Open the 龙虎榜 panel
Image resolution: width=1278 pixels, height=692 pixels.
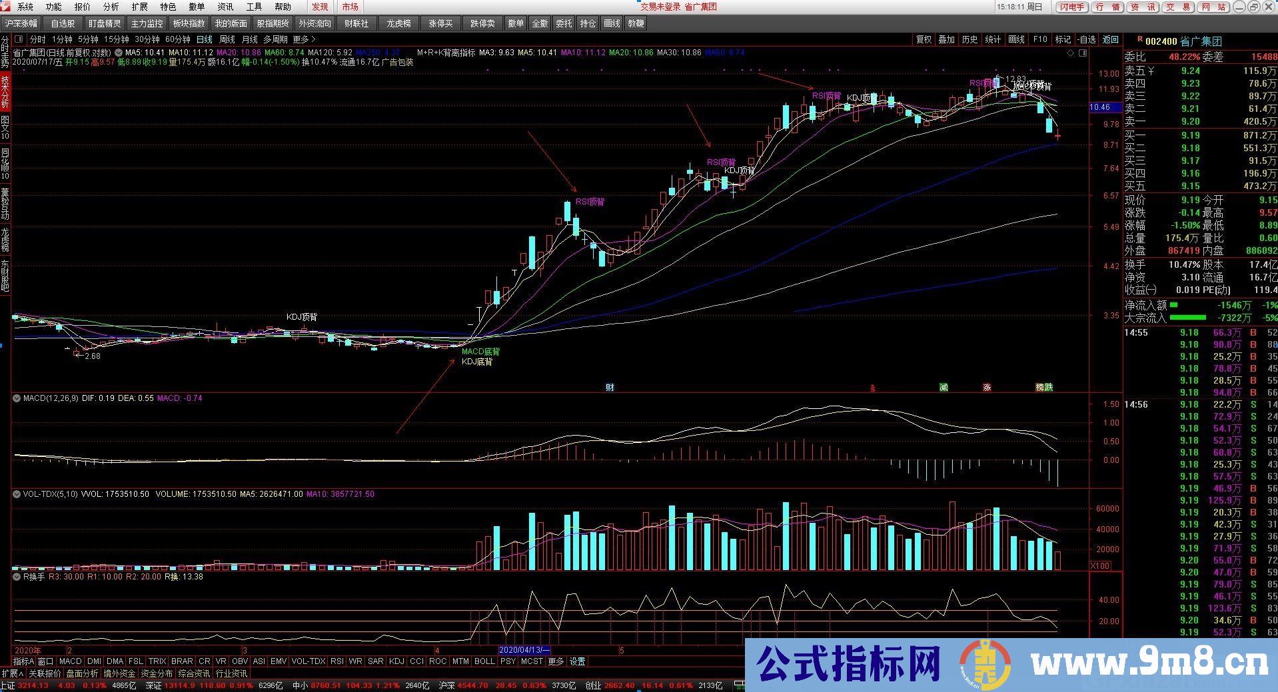398,23
